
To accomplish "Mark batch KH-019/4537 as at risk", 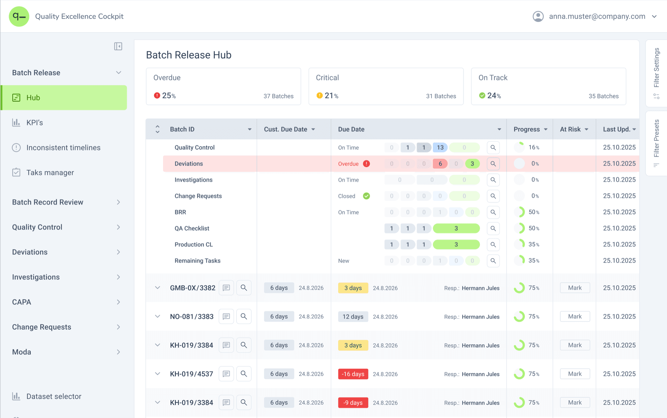I will click(575, 374).
